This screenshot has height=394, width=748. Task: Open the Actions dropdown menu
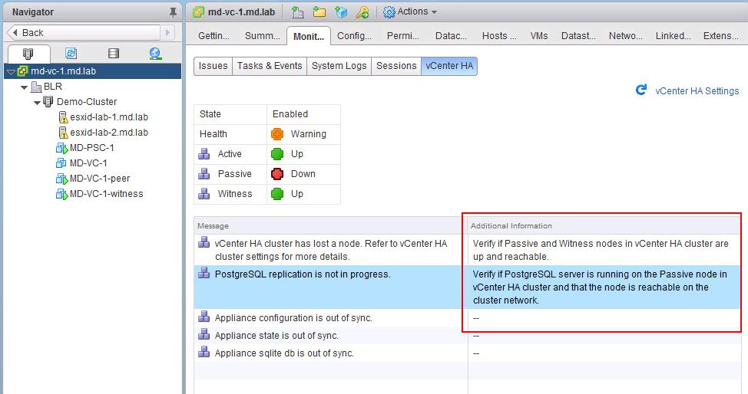tap(410, 11)
